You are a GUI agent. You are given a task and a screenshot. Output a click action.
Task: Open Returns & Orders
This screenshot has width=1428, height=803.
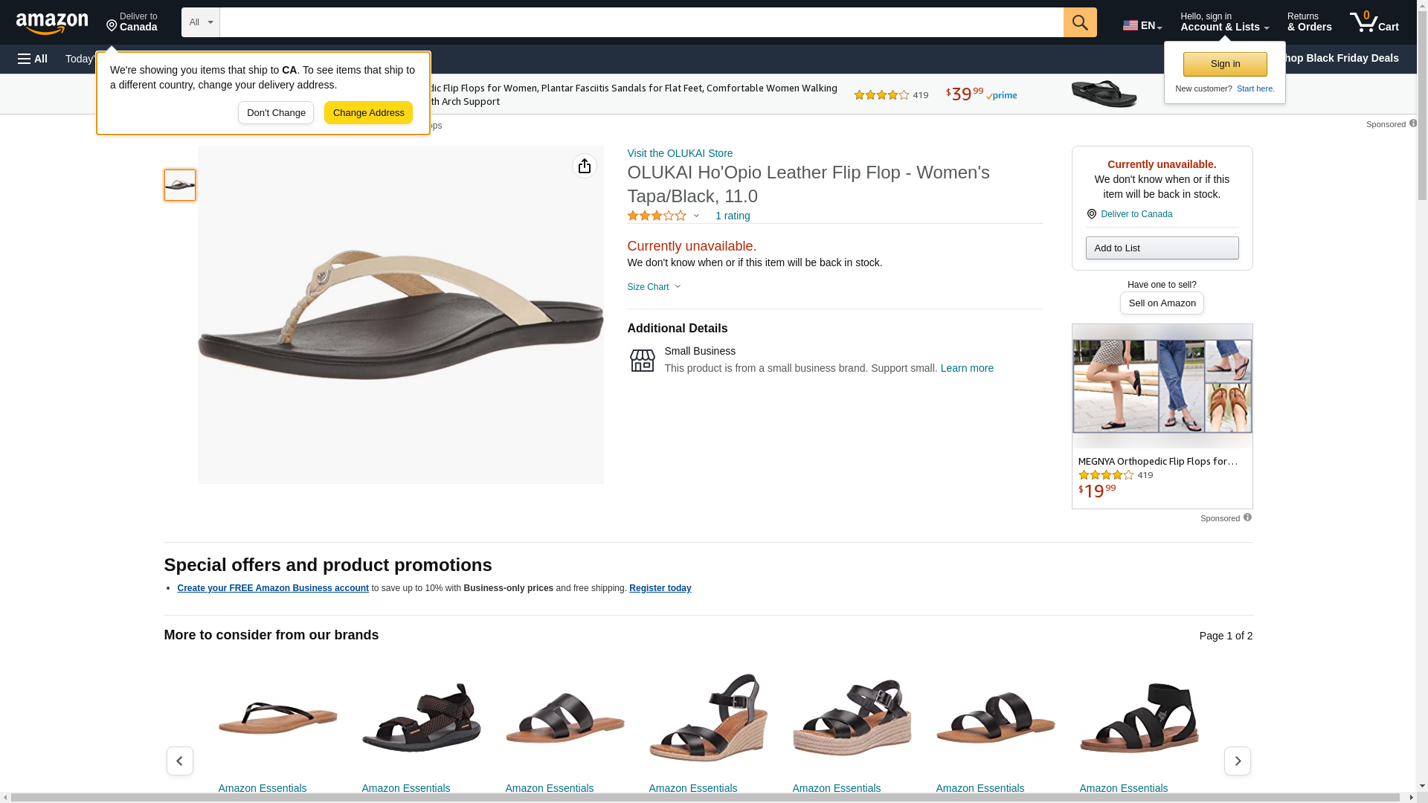pyautogui.click(x=1309, y=22)
